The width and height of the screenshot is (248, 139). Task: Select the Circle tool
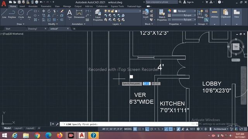click(x=21, y=14)
